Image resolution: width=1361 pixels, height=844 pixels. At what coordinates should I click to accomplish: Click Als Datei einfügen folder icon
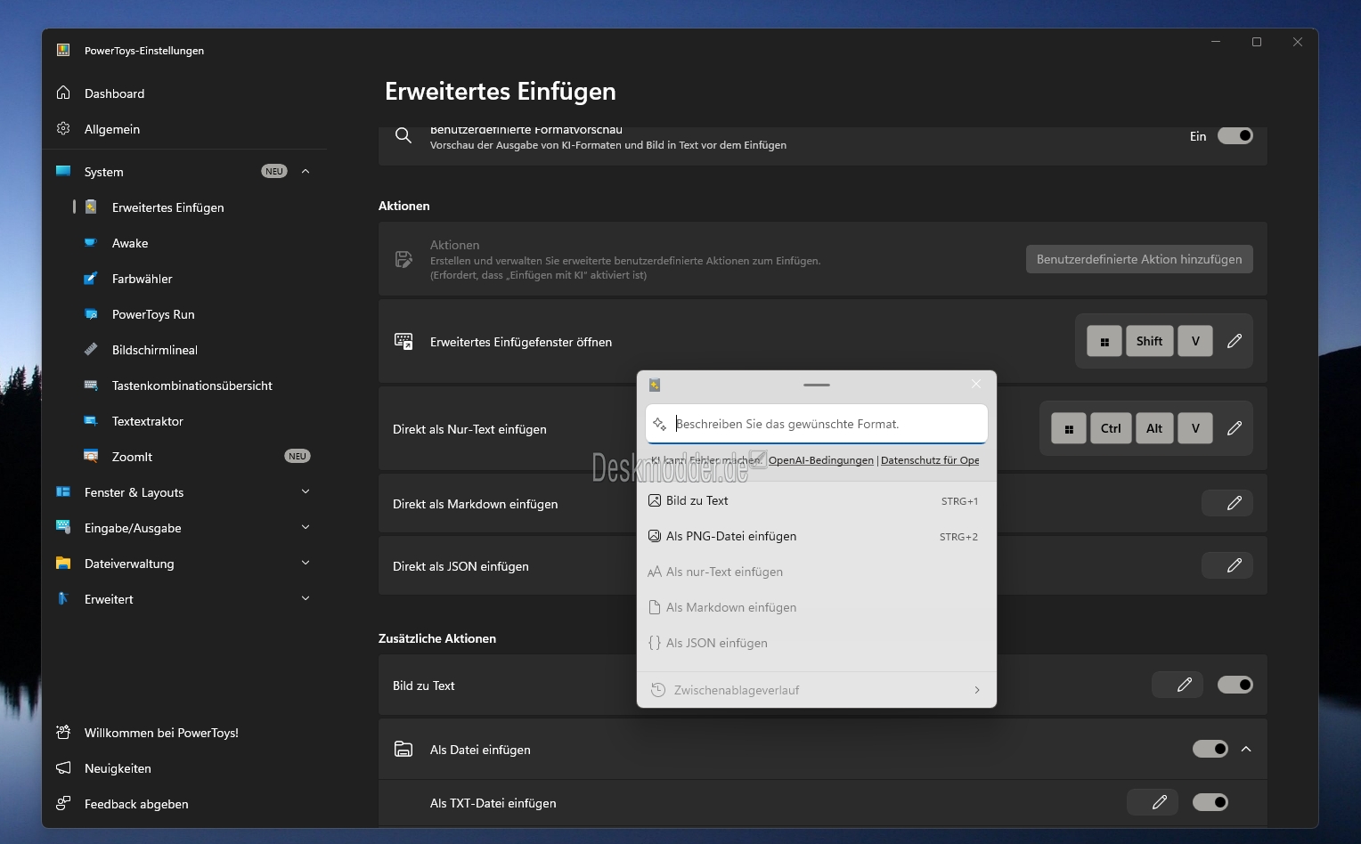[403, 749]
